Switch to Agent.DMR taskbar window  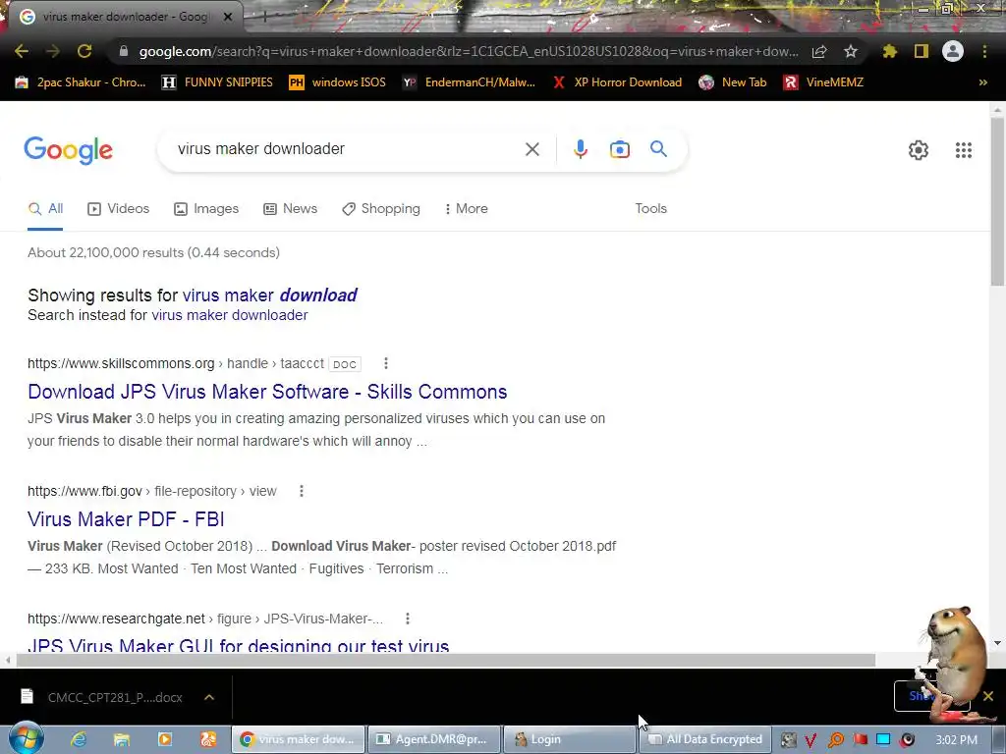(433, 739)
